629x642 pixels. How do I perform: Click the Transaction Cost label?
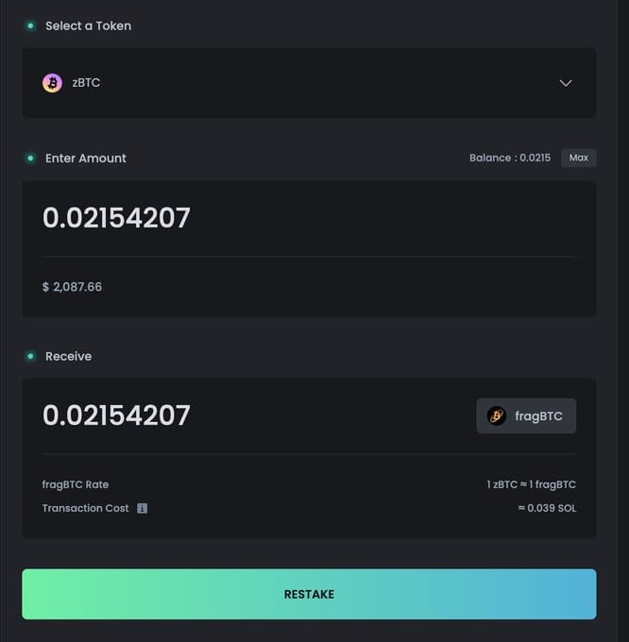tap(85, 508)
